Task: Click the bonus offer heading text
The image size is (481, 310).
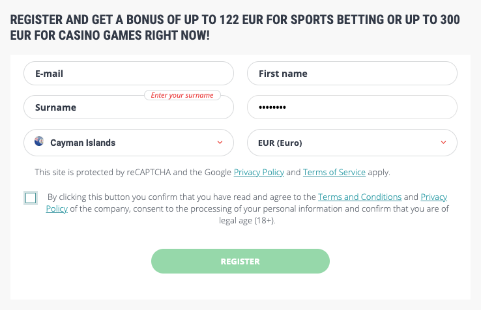Action: coord(235,27)
